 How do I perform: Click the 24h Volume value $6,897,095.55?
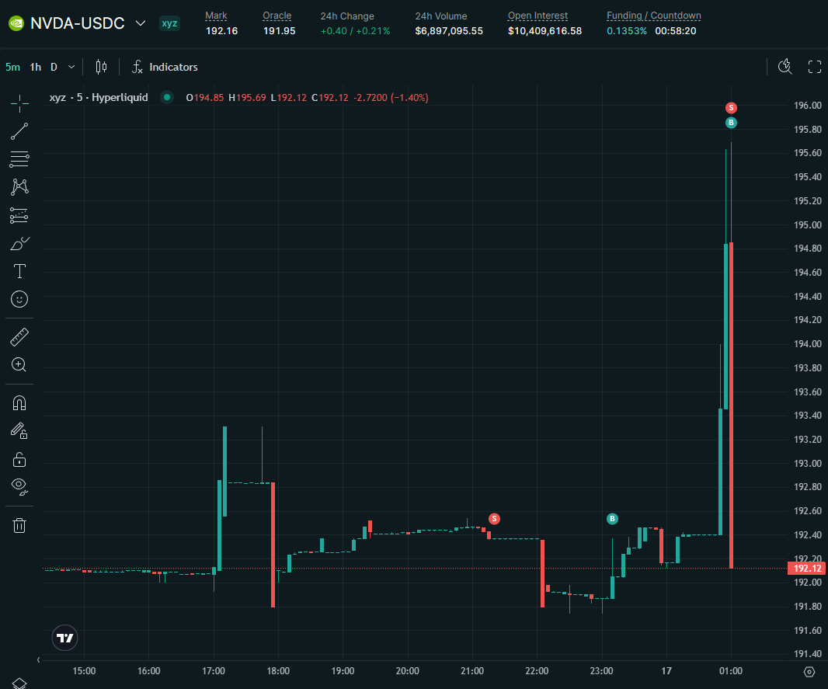[x=449, y=31]
